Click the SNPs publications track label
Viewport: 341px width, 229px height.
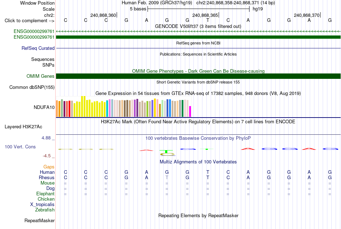click(48, 65)
